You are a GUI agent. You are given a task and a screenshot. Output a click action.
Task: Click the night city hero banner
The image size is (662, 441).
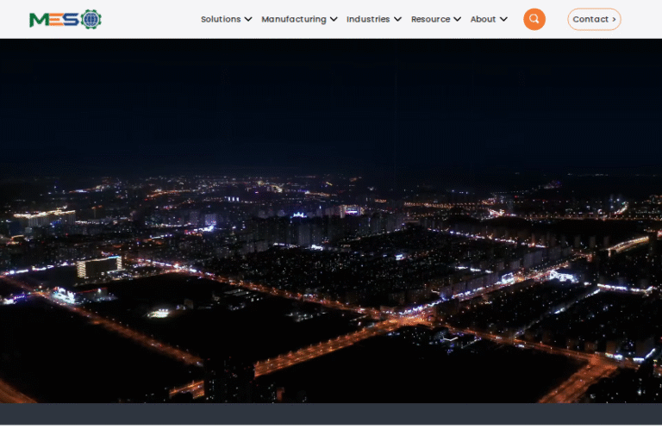pos(331,258)
